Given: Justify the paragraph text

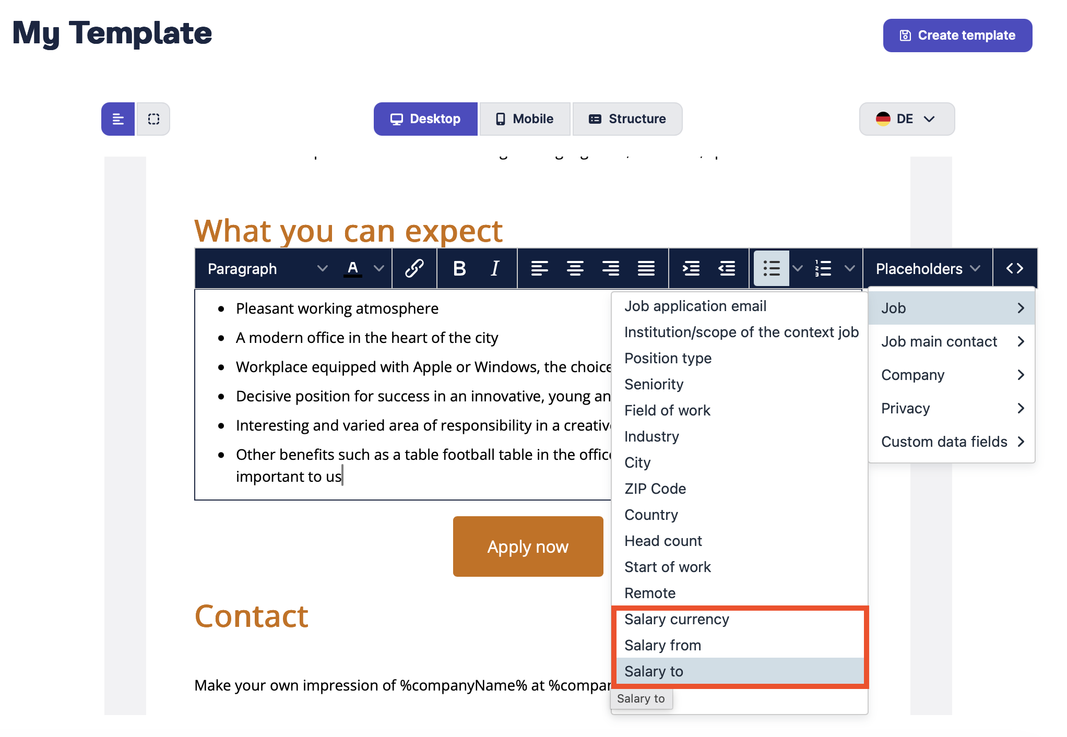Looking at the screenshot, I should click(646, 268).
